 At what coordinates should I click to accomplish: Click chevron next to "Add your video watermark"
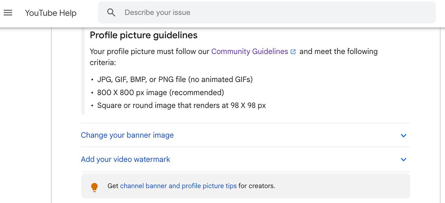[x=403, y=159]
